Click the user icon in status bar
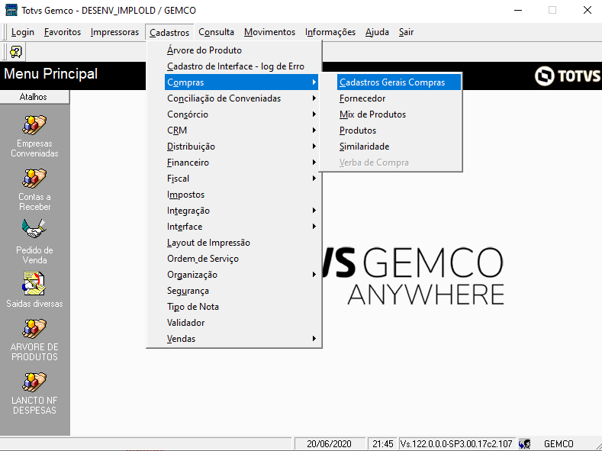Screen dimensions: 602x451 (x=524, y=444)
